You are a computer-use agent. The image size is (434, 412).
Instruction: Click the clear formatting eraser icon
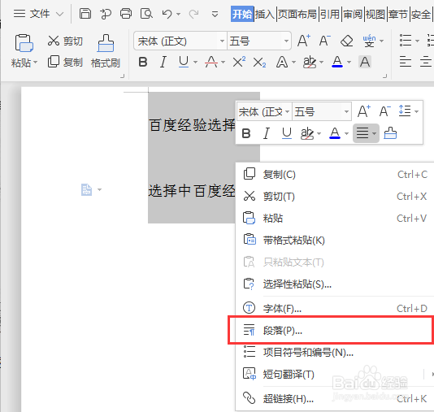coord(346,41)
